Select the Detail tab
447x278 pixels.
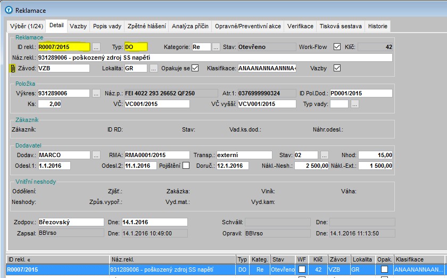56,26
